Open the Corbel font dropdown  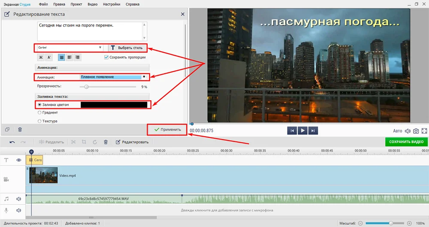(70, 48)
